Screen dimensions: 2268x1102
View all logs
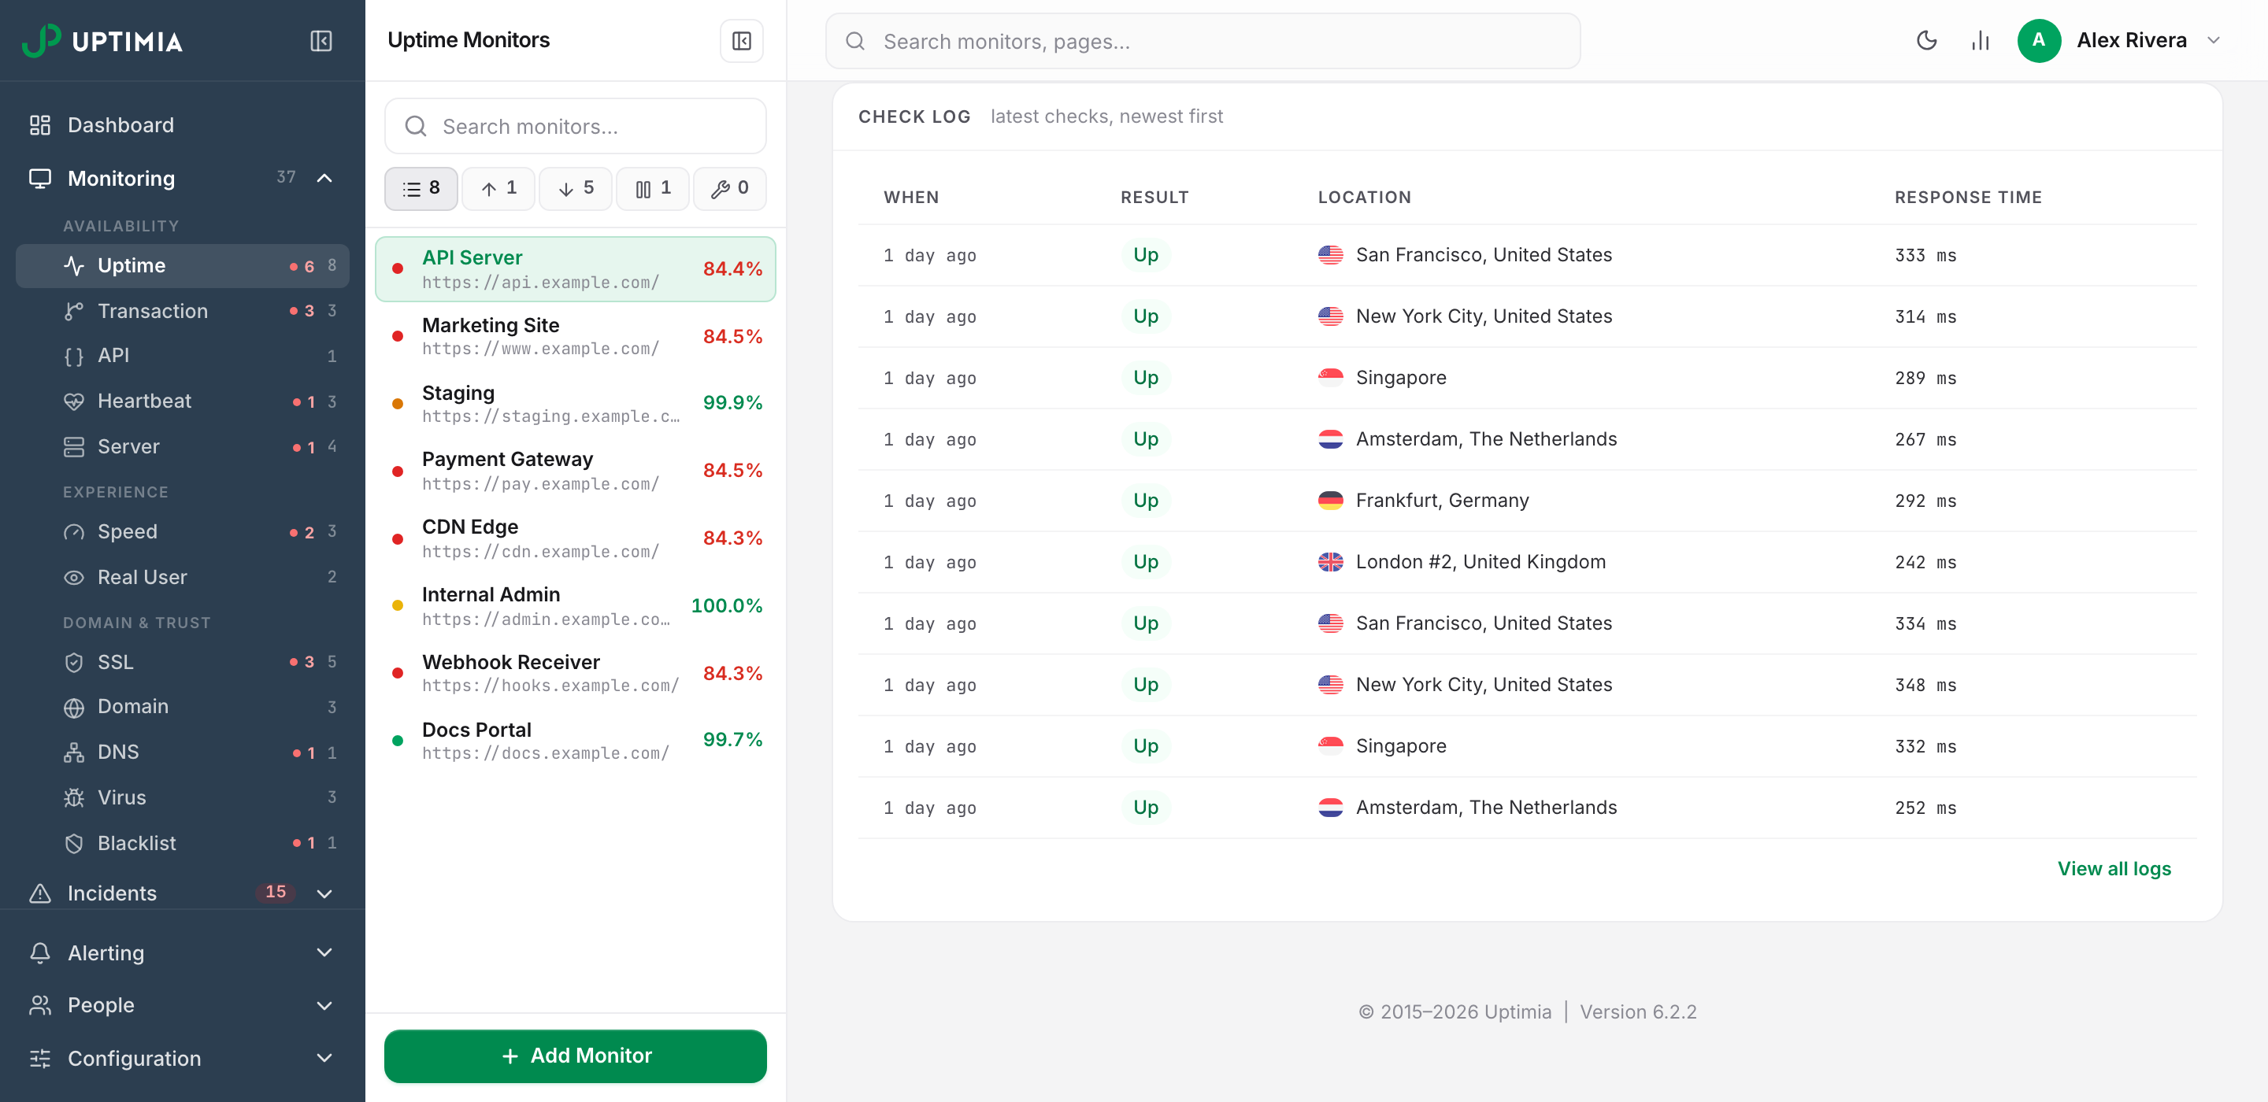coord(2114,868)
